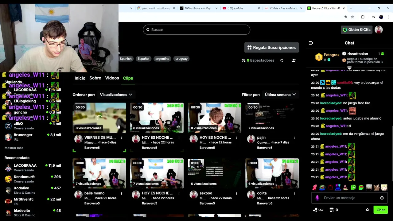Mute the Barovero5 Clips tab audio
393x221 pixels.
339,8
